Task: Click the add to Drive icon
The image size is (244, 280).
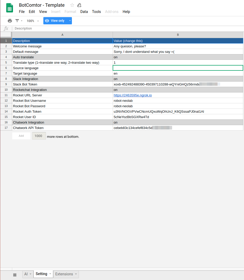Action: [x=79, y=5]
